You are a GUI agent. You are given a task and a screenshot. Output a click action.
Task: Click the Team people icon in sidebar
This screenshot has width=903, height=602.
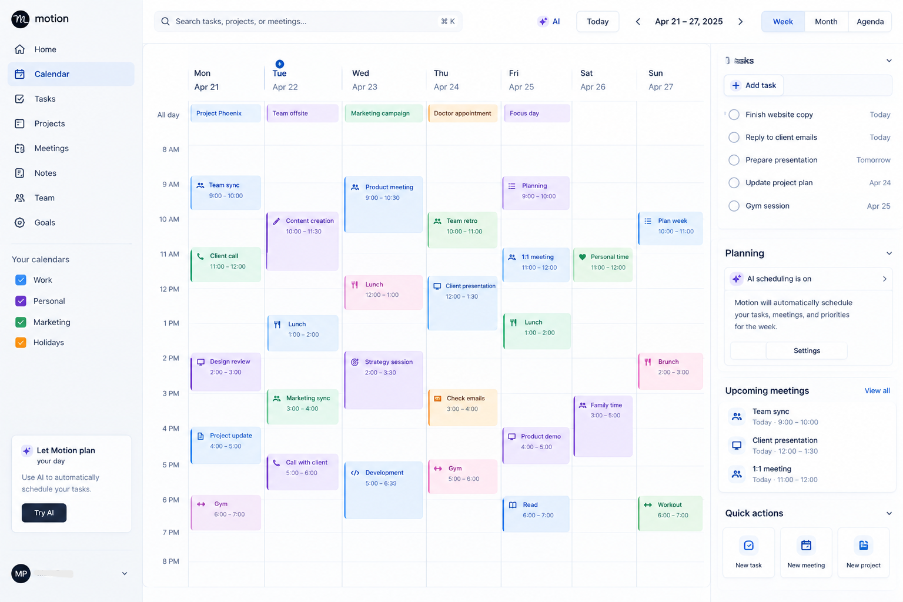click(x=20, y=198)
